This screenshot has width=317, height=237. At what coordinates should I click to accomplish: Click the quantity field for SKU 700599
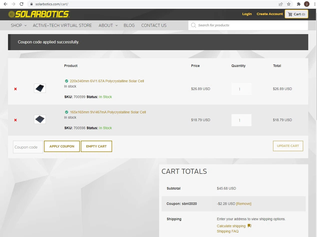coord(241,89)
